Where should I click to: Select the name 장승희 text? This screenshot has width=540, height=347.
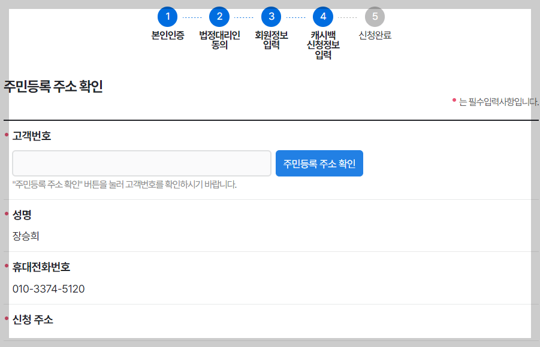coord(26,235)
